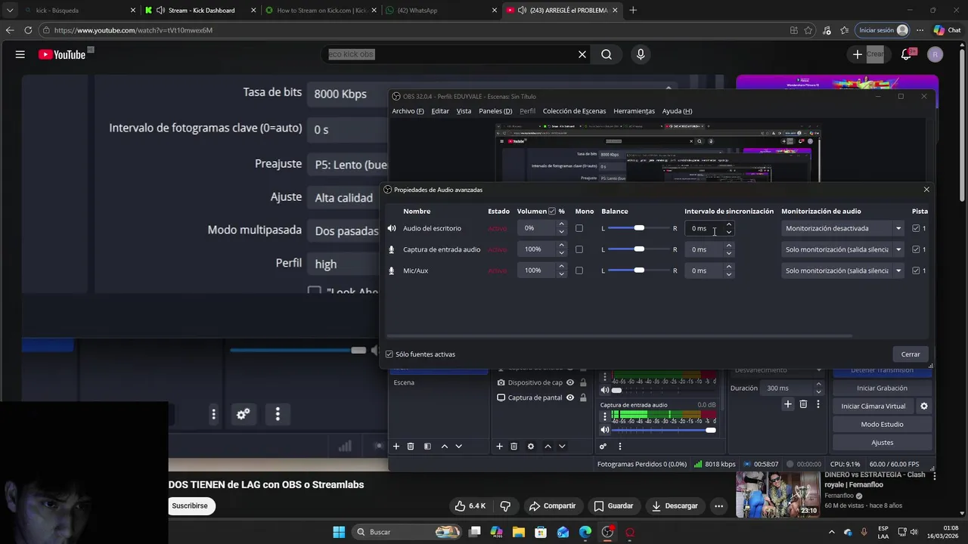This screenshot has height=544, width=968.
Task: Open YouTube voice search microphone
Action: click(641, 54)
